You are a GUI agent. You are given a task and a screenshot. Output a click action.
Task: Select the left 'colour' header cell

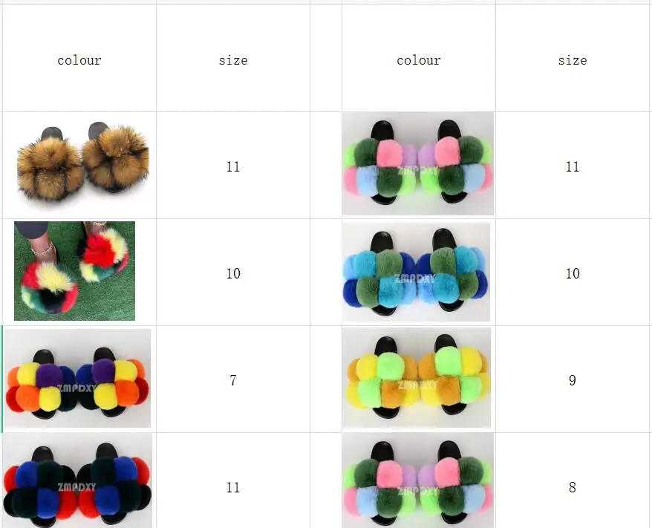(79, 59)
